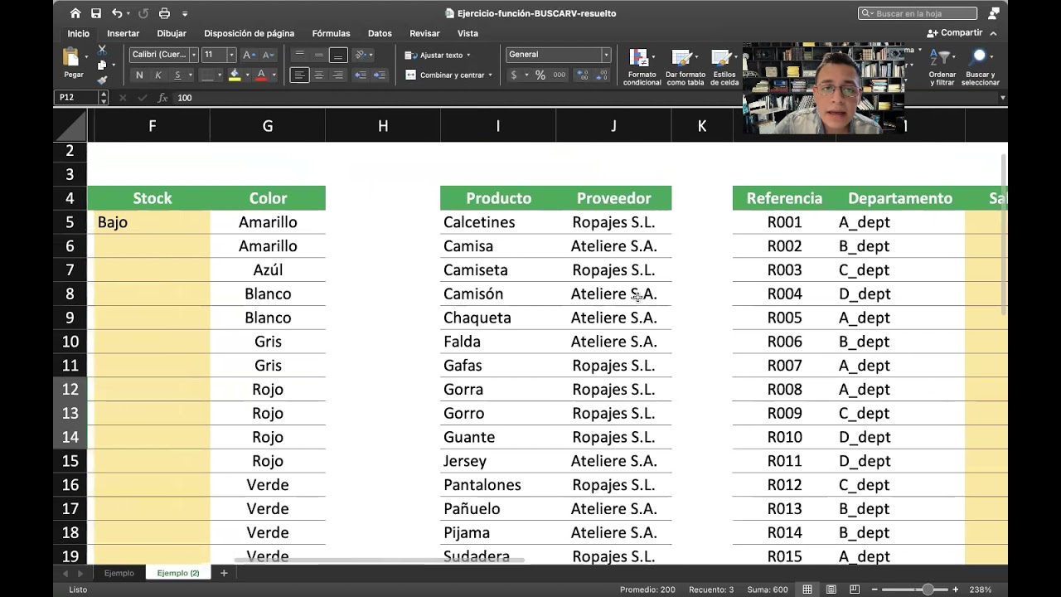
Task: Toggle underline (S) formatting
Action: pos(177,75)
